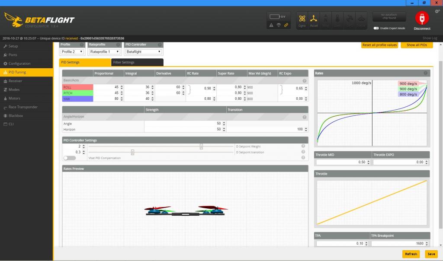Switch to the Filter Settings tab
Screen dimensions: 443x261
[x=137, y=62]
